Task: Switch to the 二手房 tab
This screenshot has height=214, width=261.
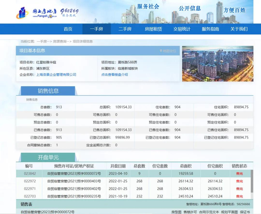Action: (125, 29)
